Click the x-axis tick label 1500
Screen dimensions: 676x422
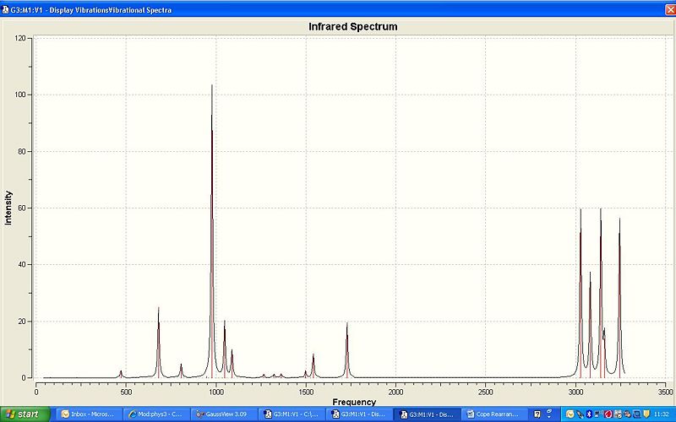click(x=306, y=392)
